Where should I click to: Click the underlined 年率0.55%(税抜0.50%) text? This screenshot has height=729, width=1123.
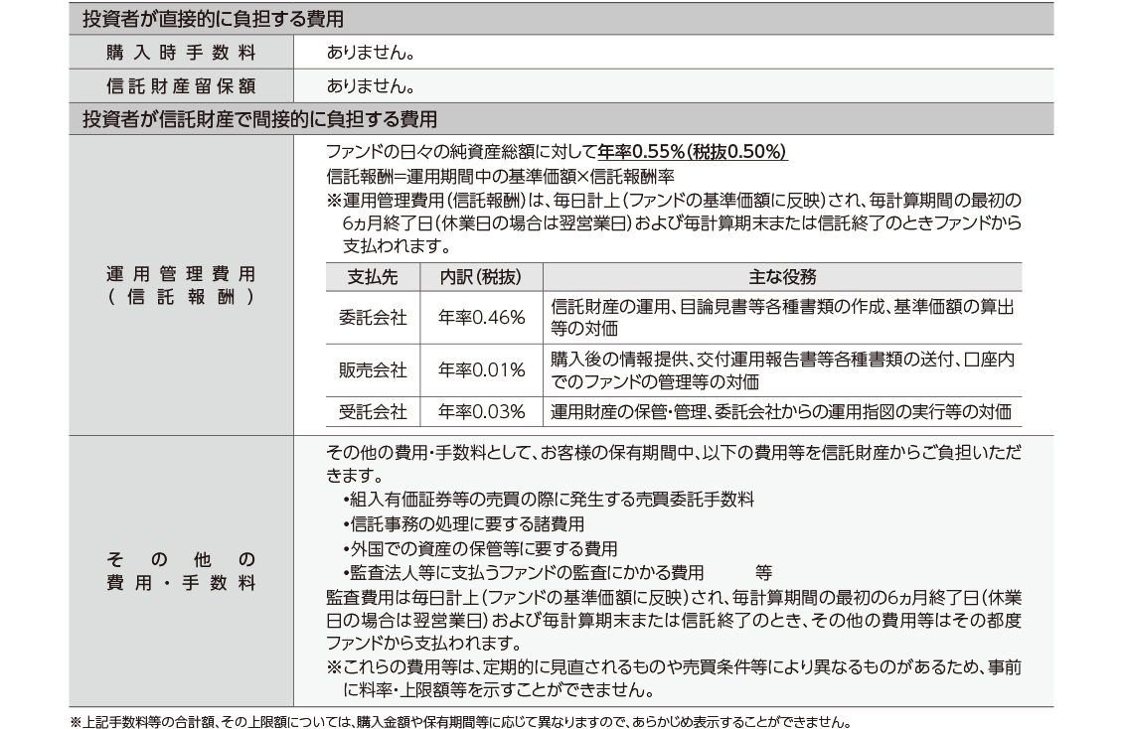[693, 153]
